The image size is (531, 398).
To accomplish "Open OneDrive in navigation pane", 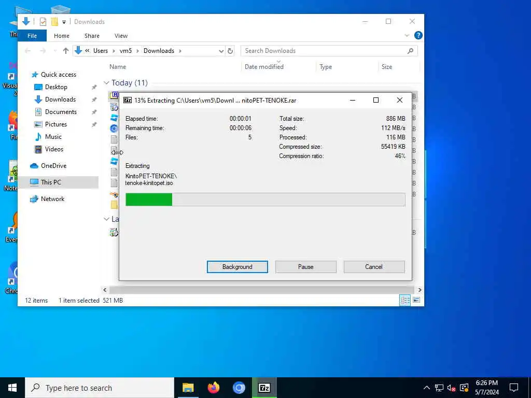I will coord(53,166).
